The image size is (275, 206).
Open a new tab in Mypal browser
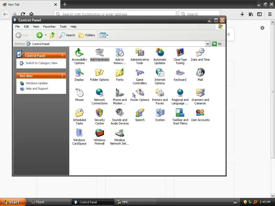coord(65,4)
